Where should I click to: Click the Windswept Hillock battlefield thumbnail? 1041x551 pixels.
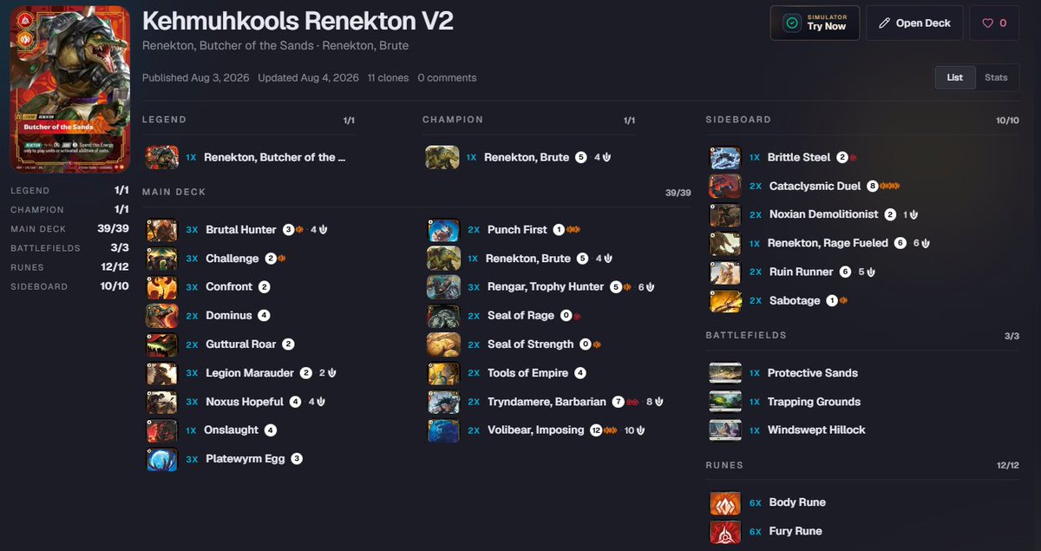point(725,430)
